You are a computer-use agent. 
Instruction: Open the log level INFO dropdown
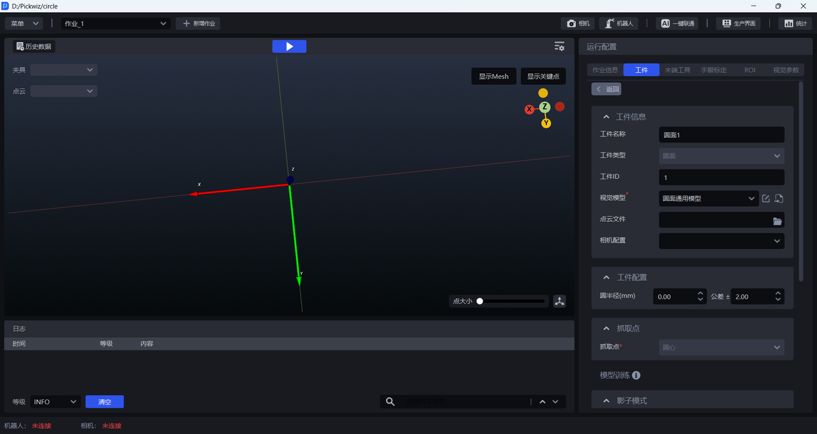pyautogui.click(x=56, y=402)
